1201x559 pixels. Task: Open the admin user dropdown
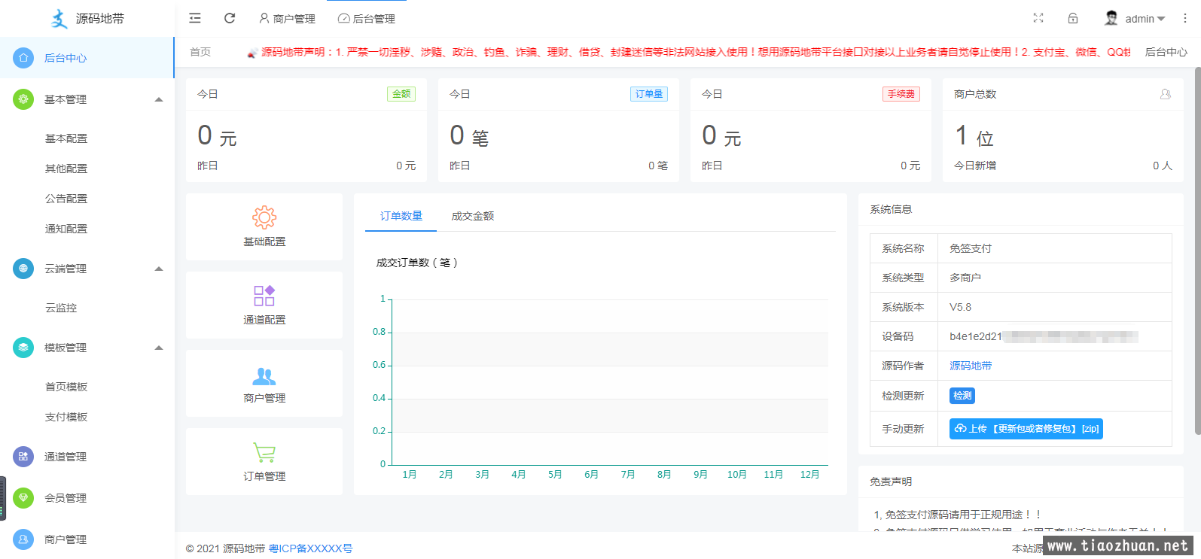(x=1135, y=19)
